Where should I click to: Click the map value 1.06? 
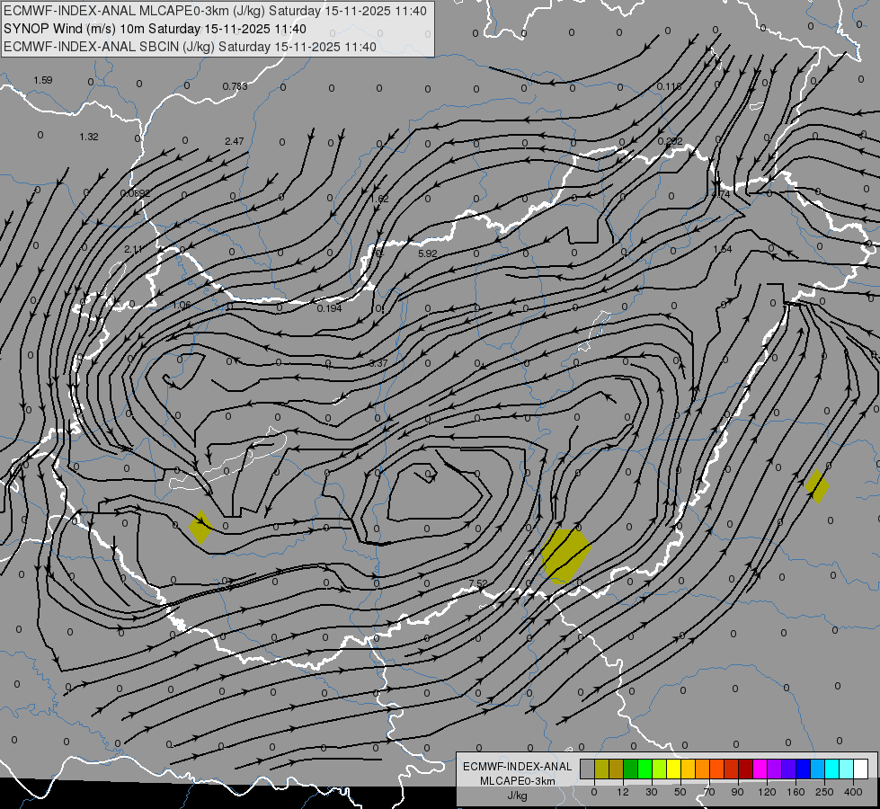point(182,305)
